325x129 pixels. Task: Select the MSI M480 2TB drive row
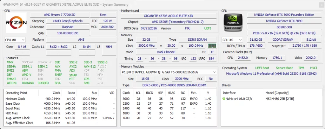(x=271, y=99)
